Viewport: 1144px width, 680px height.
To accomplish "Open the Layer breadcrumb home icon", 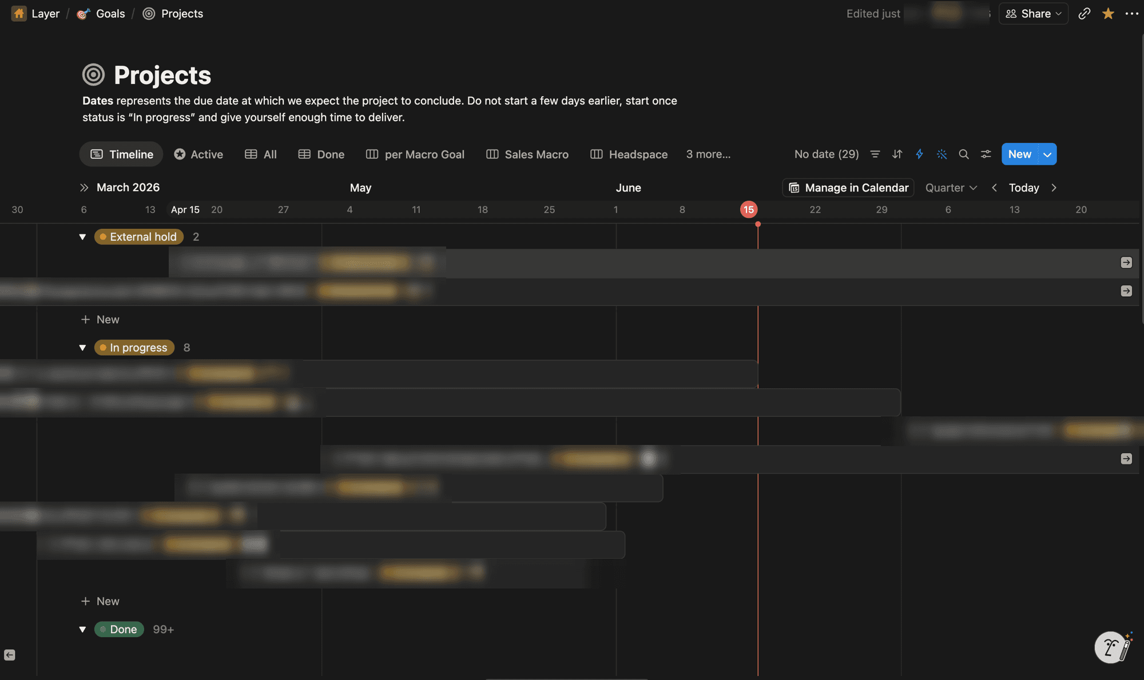I will (19, 14).
